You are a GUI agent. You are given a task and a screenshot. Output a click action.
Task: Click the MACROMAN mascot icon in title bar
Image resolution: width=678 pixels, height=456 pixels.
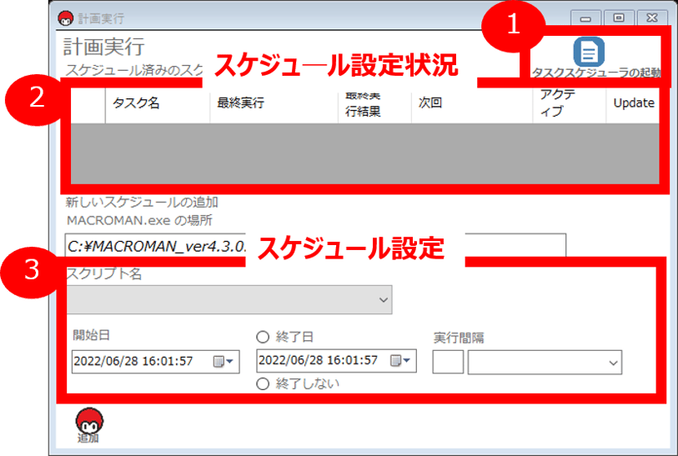pos(65,18)
